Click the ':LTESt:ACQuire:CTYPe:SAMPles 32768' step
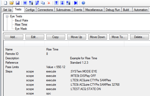150x96 pixels. coord(95,85)
